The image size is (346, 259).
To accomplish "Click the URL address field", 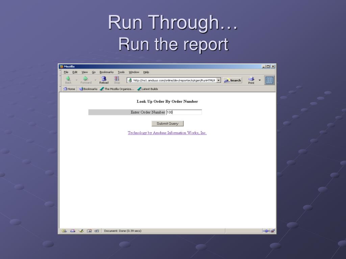I will click(174, 80).
